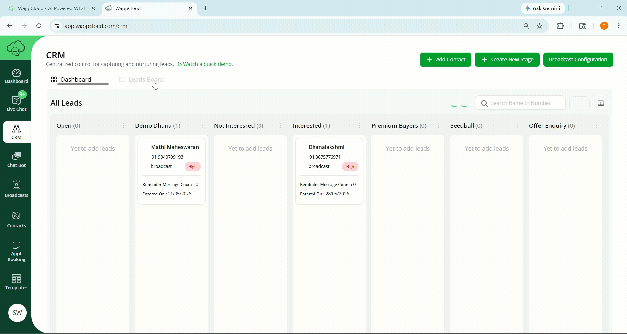Open the chat bot section

tap(17, 160)
